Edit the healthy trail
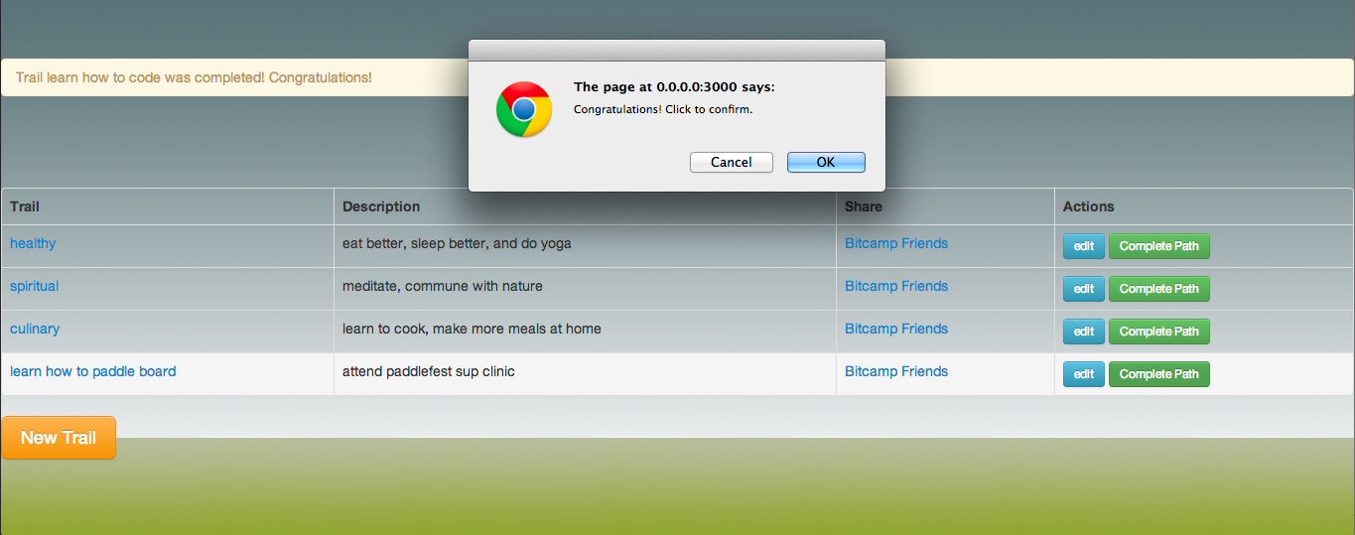This screenshot has height=535, width=1355. click(x=1083, y=246)
